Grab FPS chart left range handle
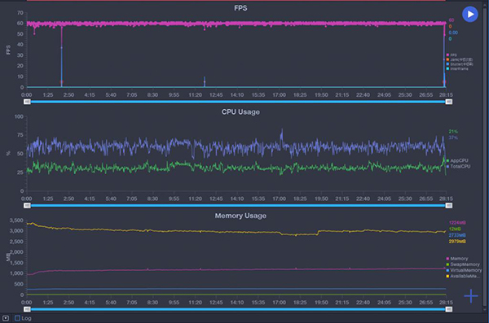The image size is (489, 323). [x=27, y=102]
